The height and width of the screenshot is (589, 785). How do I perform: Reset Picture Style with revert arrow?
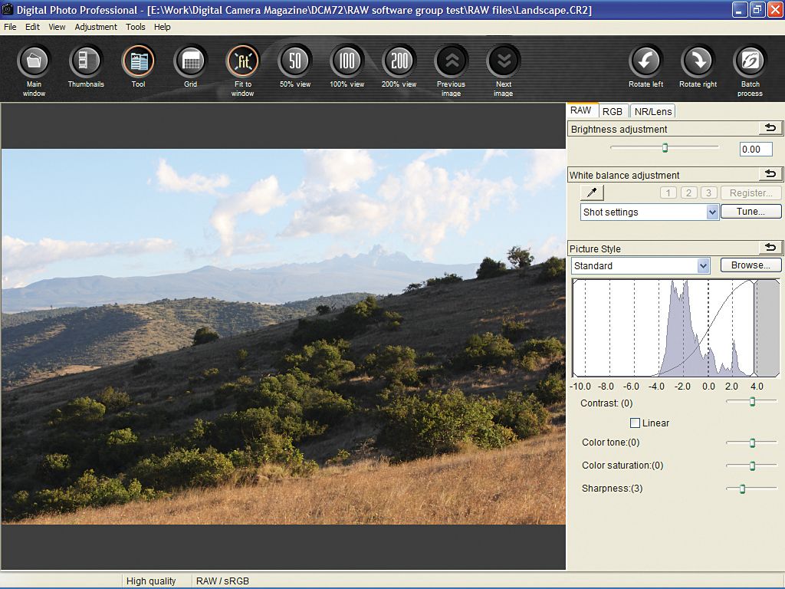(770, 248)
